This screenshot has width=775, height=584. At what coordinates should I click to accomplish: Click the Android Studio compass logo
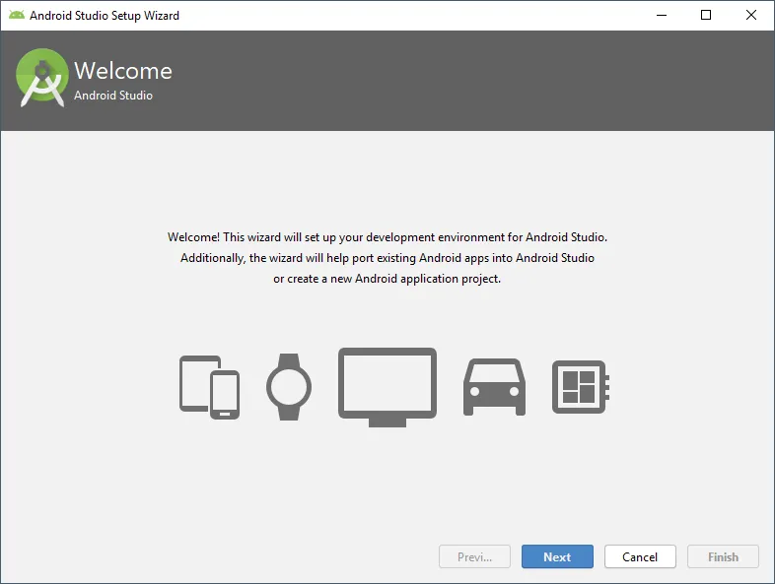(x=42, y=78)
